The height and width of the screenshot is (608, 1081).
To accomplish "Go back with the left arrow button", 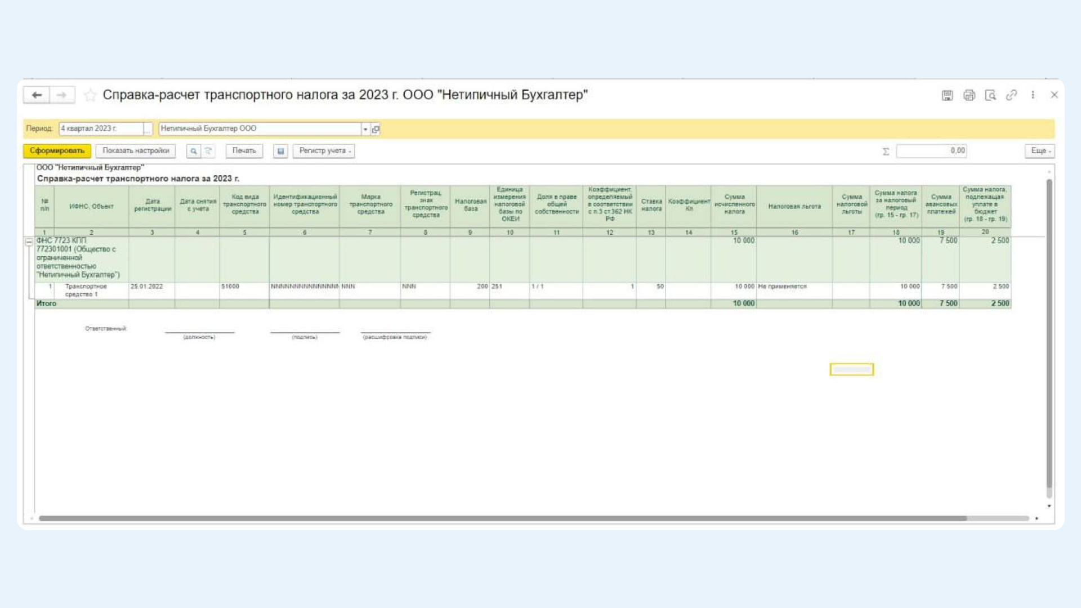I will click(x=37, y=95).
